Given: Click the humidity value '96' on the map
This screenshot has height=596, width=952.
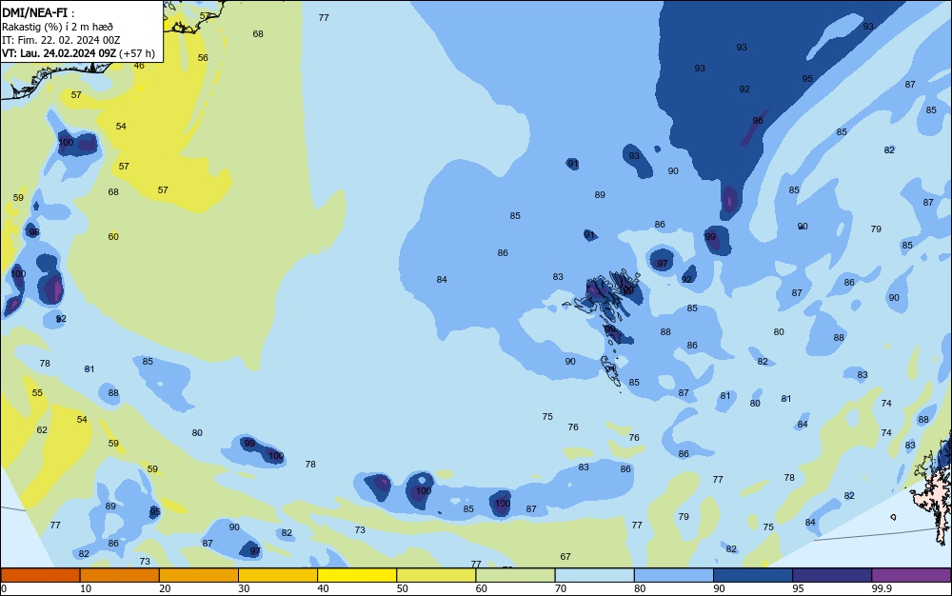Looking at the screenshot, I should coord(758,121).
